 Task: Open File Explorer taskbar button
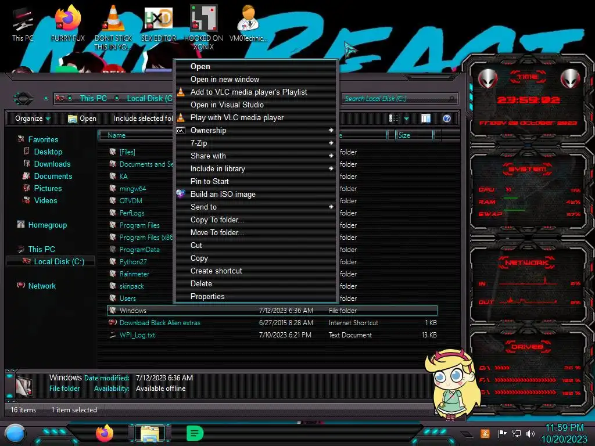(x=150, y=433)
